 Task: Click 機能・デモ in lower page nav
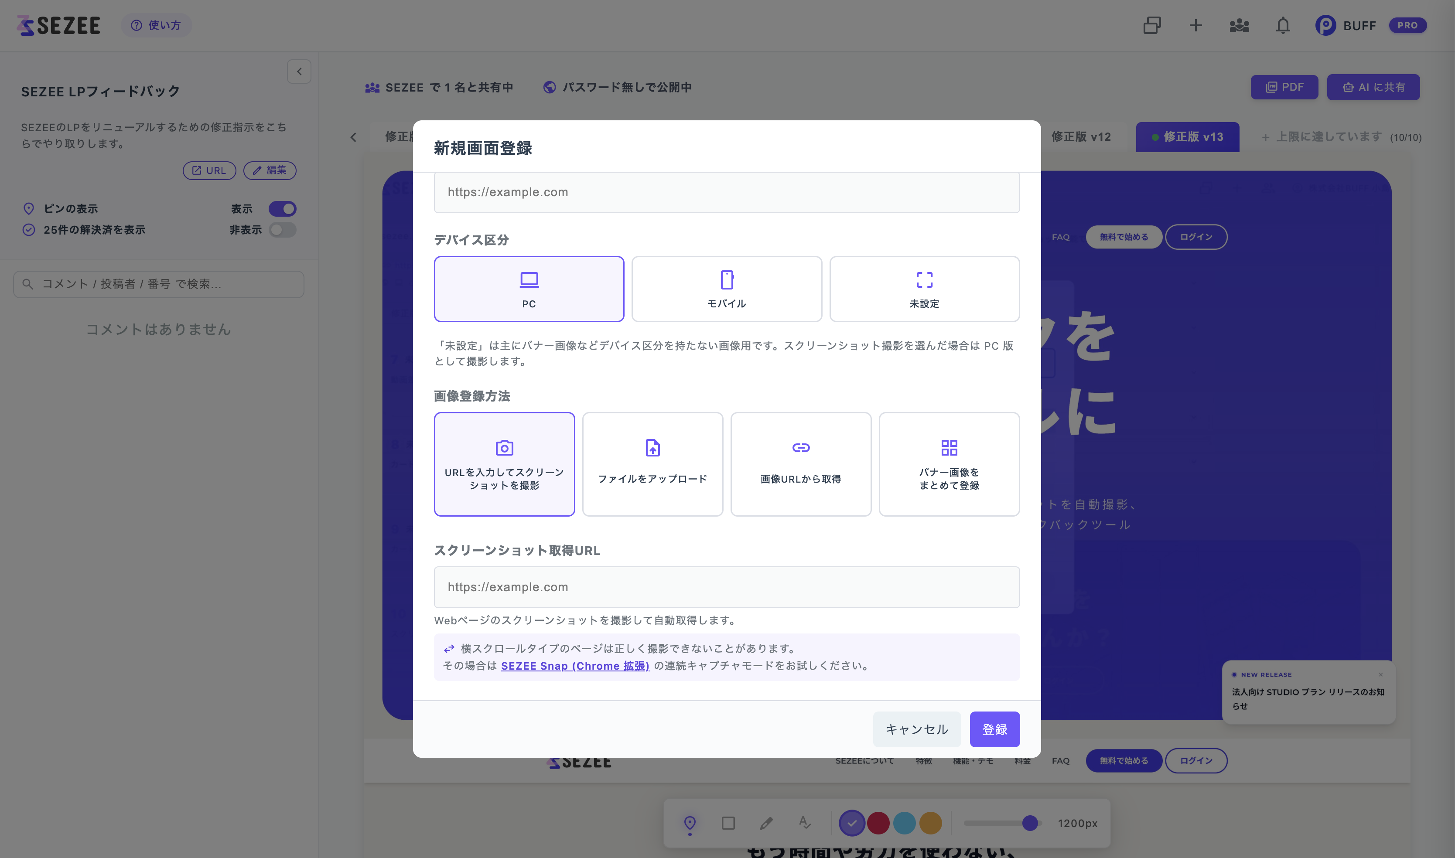pyautogui.click(x=973, y=761)
